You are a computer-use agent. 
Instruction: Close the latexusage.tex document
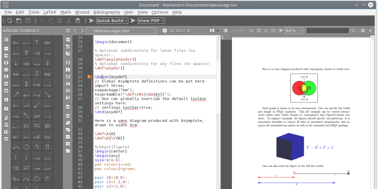point(165,31)
